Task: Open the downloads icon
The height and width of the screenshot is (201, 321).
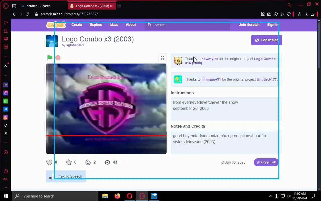Action: [x=306, y=14]
